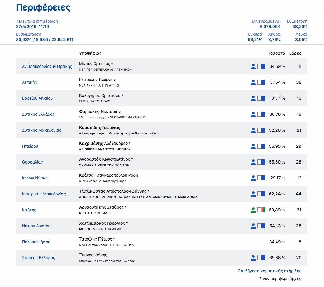Image resolution: width=324 pixels, height=287 pixels.
Task: Click the person icon for Ιονίων Νήσων
Action: point(253,178)
